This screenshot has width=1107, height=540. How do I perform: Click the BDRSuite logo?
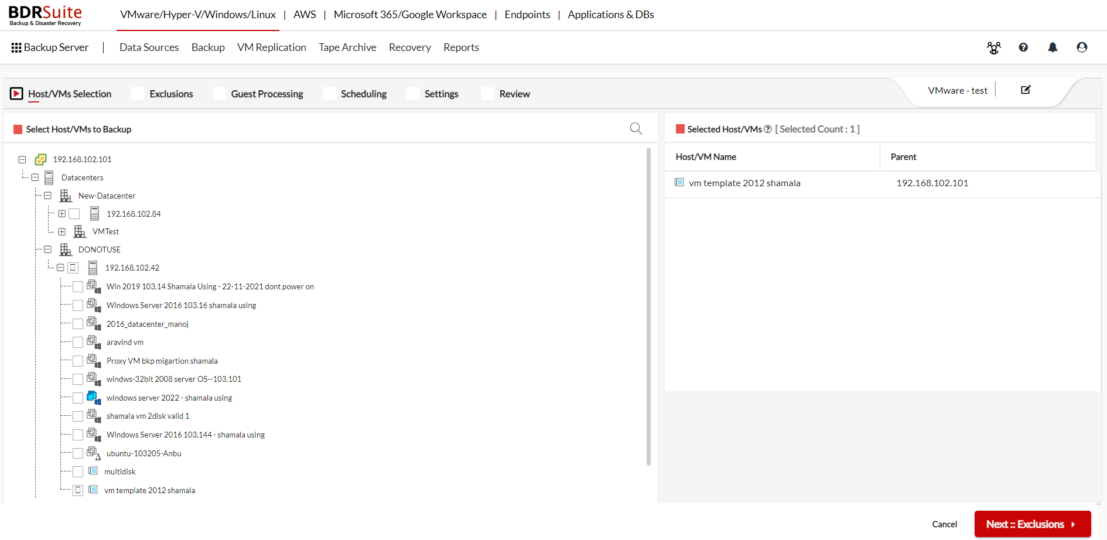coord(45,15)
